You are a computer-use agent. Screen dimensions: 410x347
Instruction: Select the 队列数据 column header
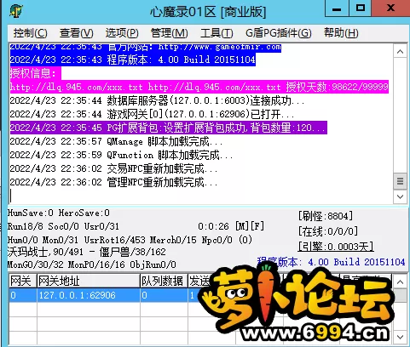(164, 281)
